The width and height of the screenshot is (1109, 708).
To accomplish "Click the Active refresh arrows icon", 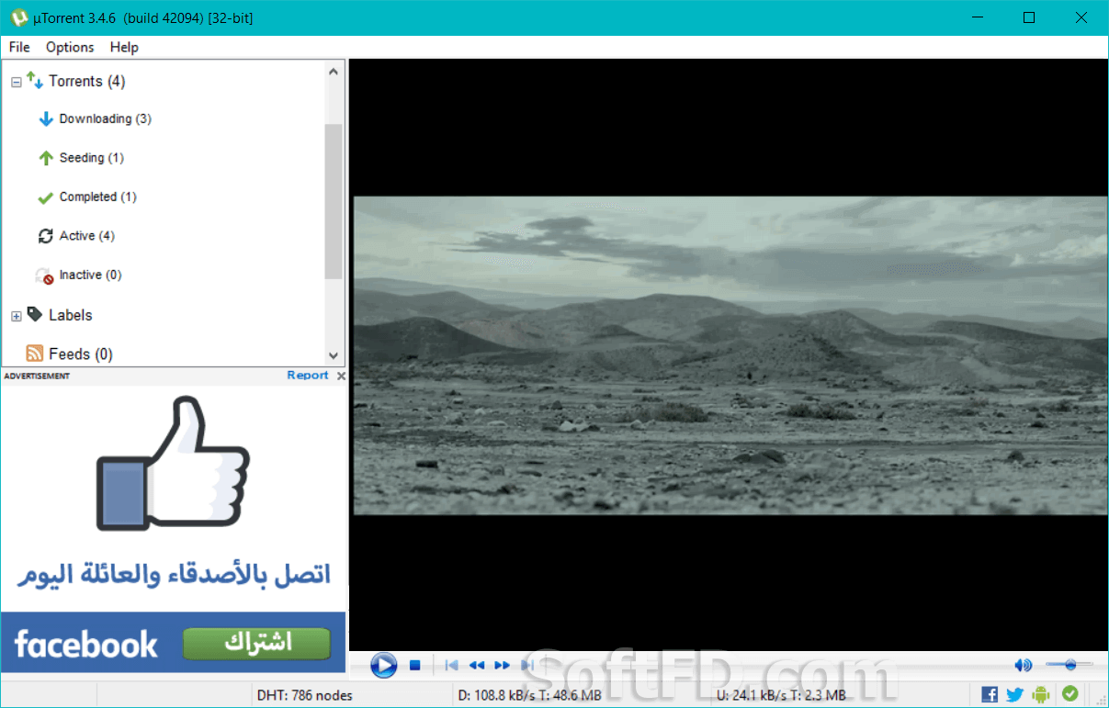I will [x=46, y=236].
